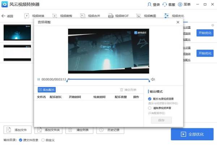The width and height of the screenshot is (217, 145).
Task: Click the 全部优化 button
Action: (x=192, y=134)
